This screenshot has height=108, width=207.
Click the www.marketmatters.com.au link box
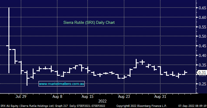click(62, 84)
